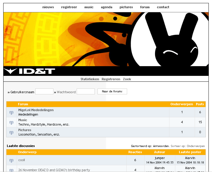This screenshot has height=172, width=212.
Task: Open the contact page
Action: [163, 7]
